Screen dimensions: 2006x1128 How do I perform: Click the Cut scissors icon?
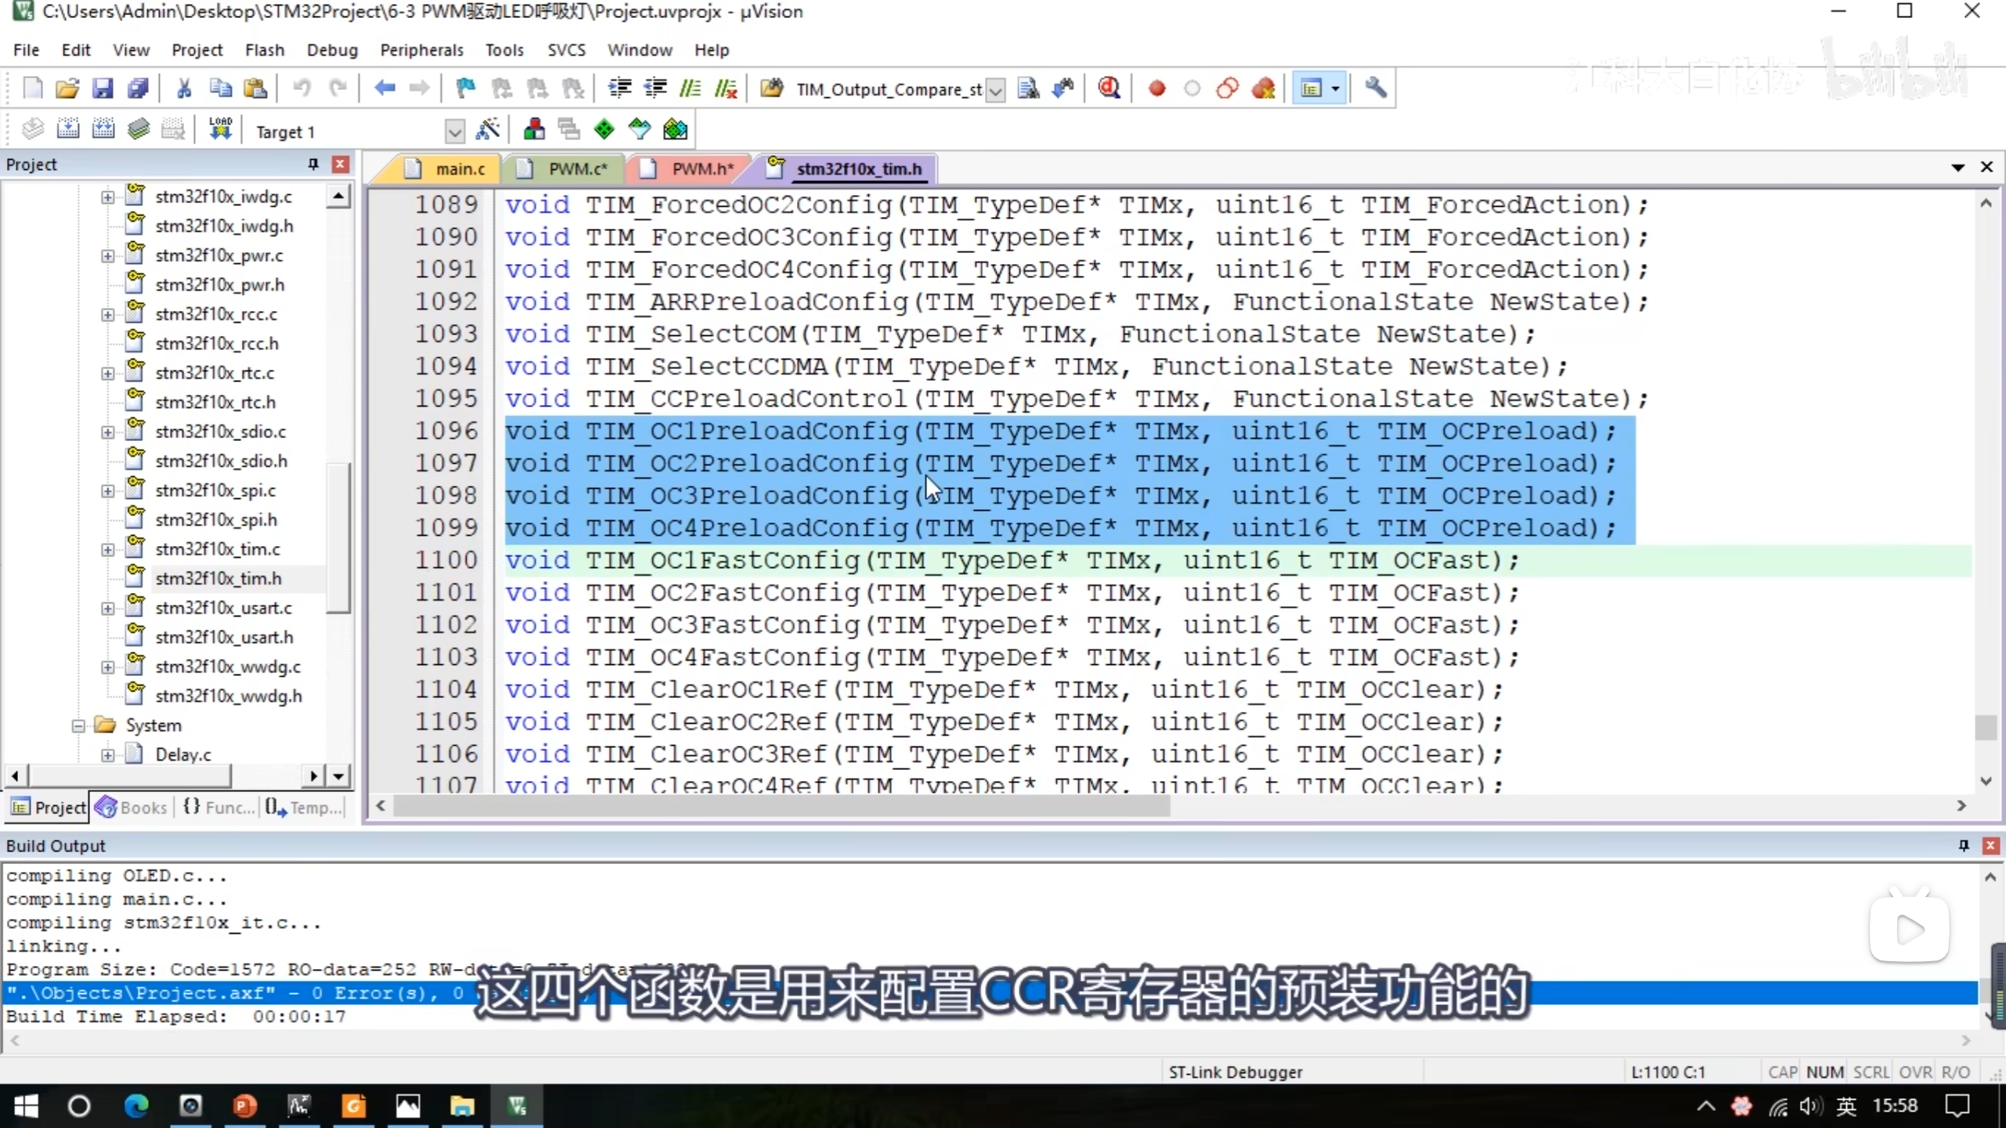point(184,89)
